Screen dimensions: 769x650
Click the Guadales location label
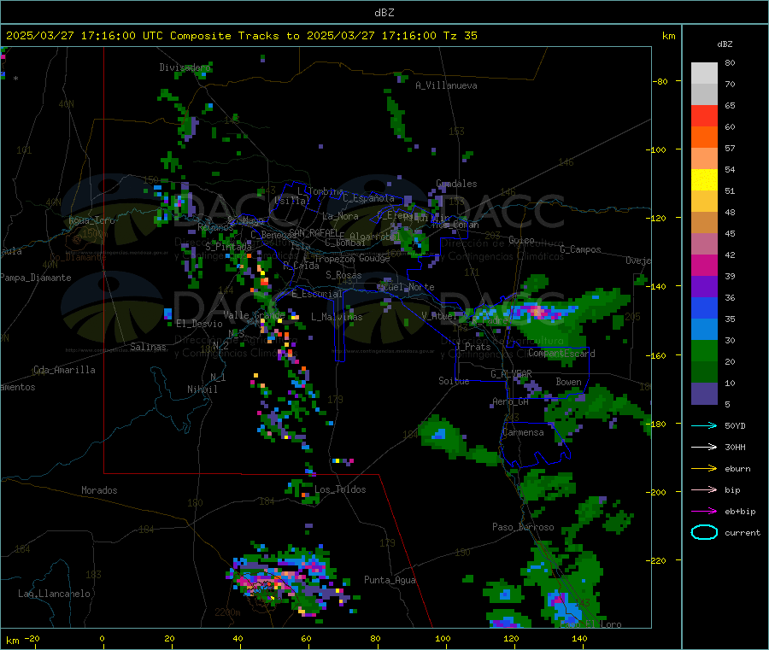coord(456,184)
